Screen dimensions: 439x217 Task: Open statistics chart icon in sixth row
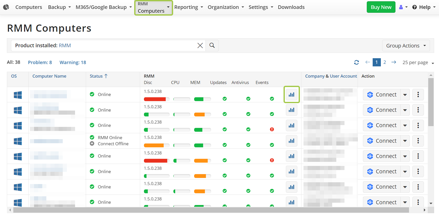click(x=291, y=172)
